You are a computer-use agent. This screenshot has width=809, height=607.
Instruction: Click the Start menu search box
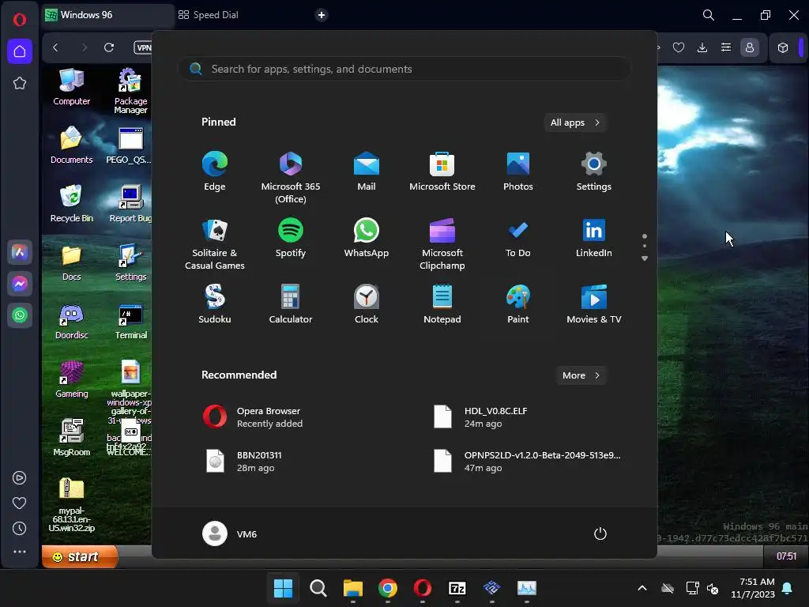[404, 69]
